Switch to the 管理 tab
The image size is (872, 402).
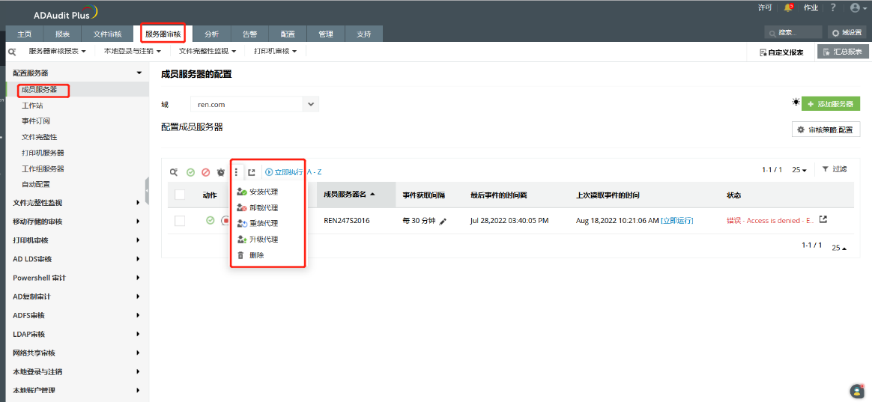coord(325,34)
